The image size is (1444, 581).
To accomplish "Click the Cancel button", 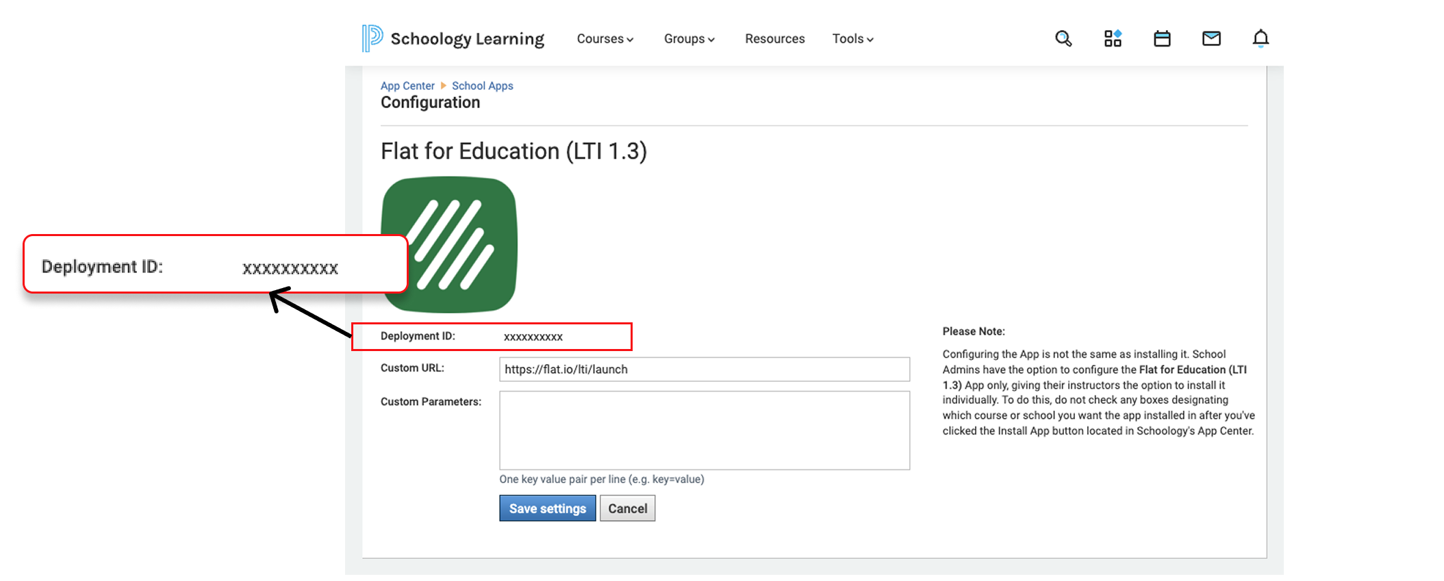I will click(x=627, y=508).
